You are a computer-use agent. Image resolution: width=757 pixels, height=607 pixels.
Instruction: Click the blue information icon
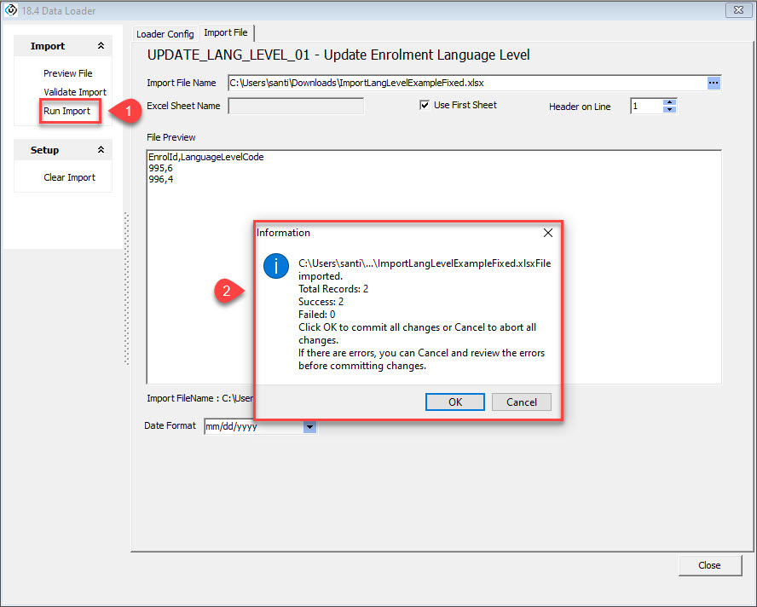point(276,267)
